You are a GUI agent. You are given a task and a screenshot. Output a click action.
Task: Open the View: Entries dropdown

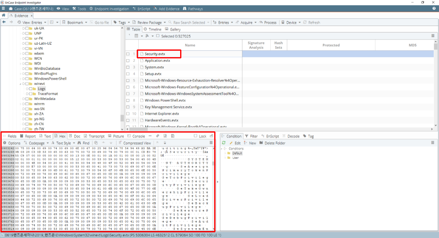click(32, 22)
